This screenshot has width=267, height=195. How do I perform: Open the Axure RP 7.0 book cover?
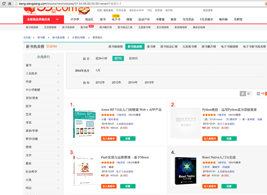click(84, 123)
